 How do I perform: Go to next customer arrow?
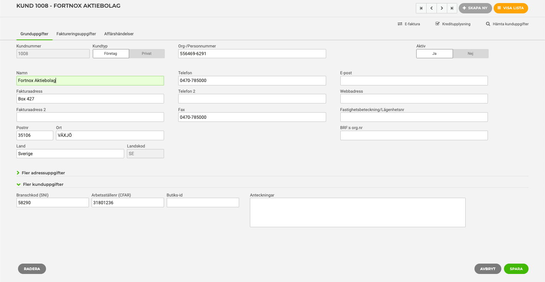click(442, 8)
